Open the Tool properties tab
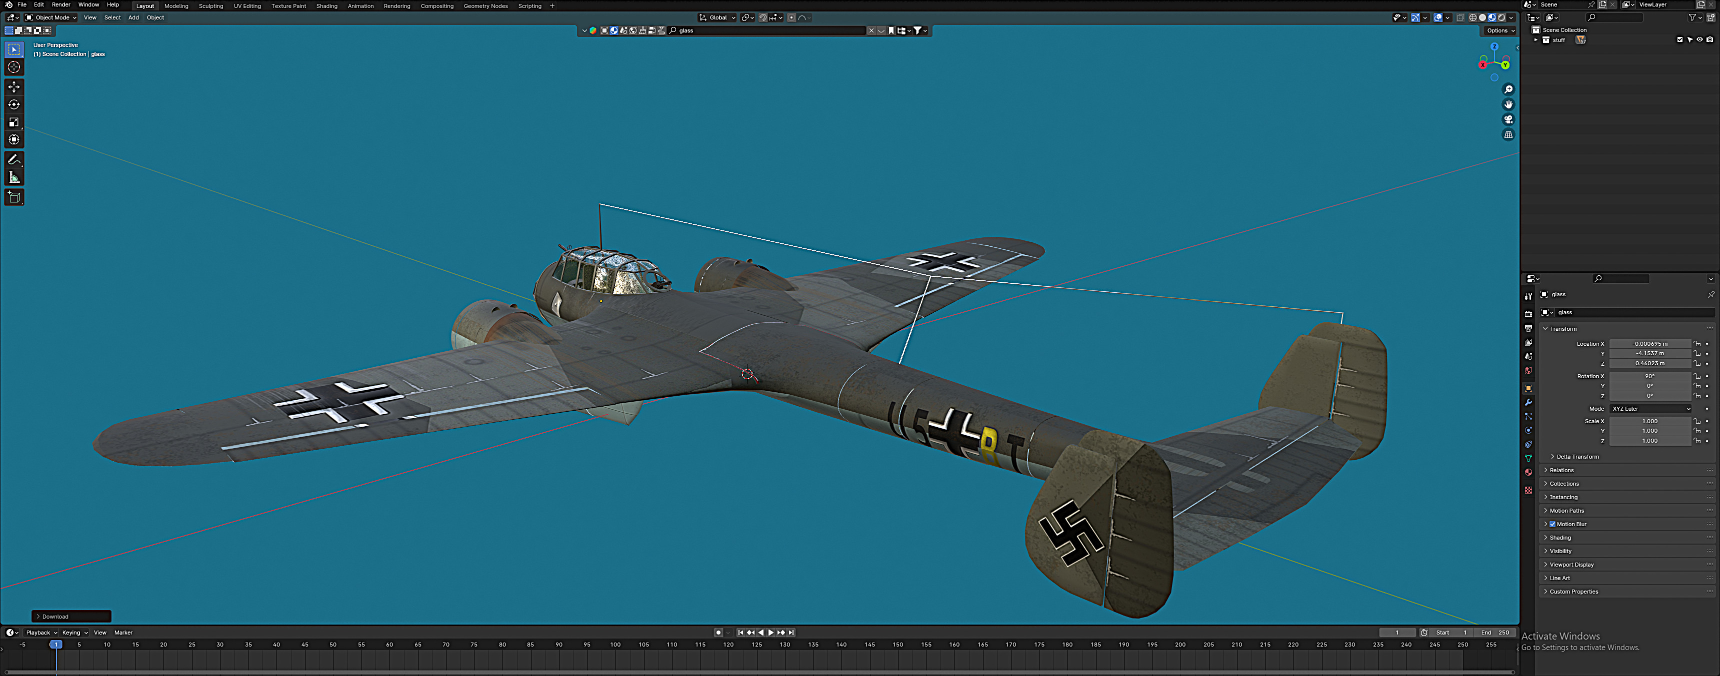 pyautogui.click(x=1528, y=296)
